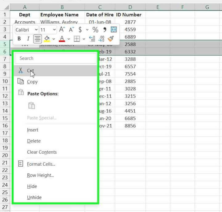
Task: Click Insert in the context menu
Action: (x=33, y=130)
